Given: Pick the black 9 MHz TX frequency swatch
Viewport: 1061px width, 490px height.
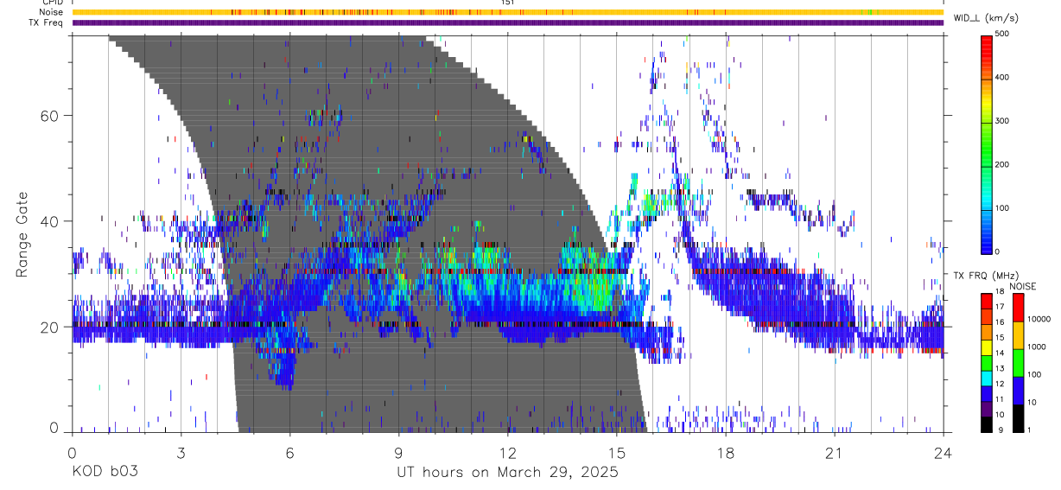Looking at the screenshot, I should click(x=987, y=423).
